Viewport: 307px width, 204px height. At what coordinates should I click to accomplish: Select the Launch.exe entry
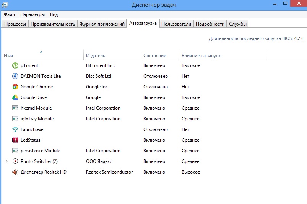(32, 129)
